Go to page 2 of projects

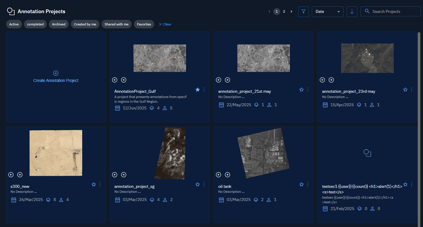[284, 11]
